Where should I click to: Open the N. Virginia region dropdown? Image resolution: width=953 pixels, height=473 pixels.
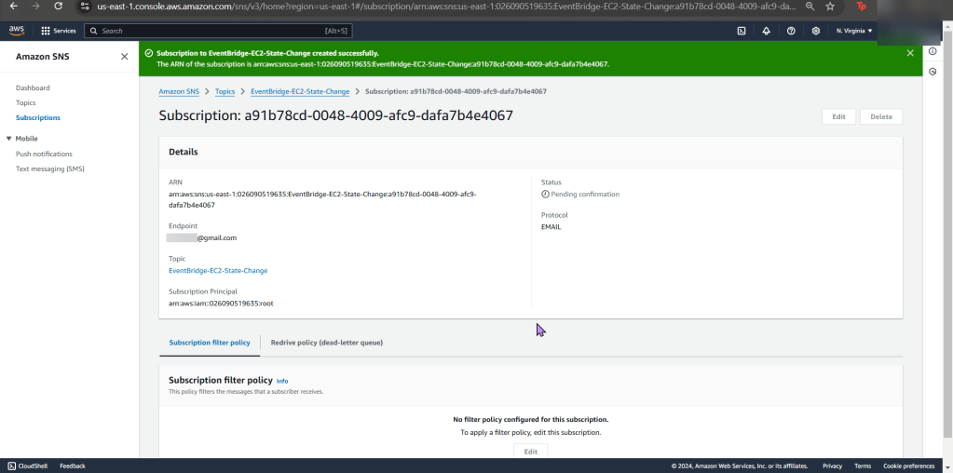tap(854, 31)
